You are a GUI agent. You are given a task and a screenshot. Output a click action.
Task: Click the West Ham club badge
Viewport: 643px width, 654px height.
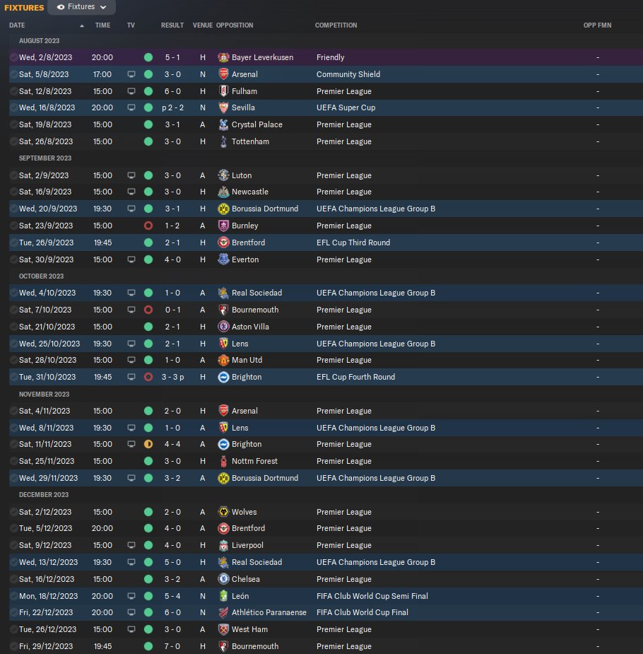pyautogui.click(x=223, y=629)
